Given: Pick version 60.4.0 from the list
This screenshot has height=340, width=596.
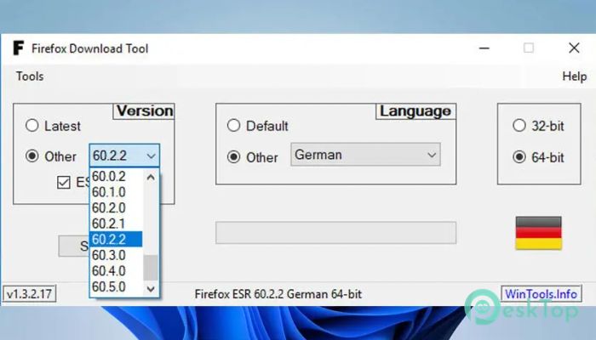Looking at the screenshot, I should (x=117, y=271).
